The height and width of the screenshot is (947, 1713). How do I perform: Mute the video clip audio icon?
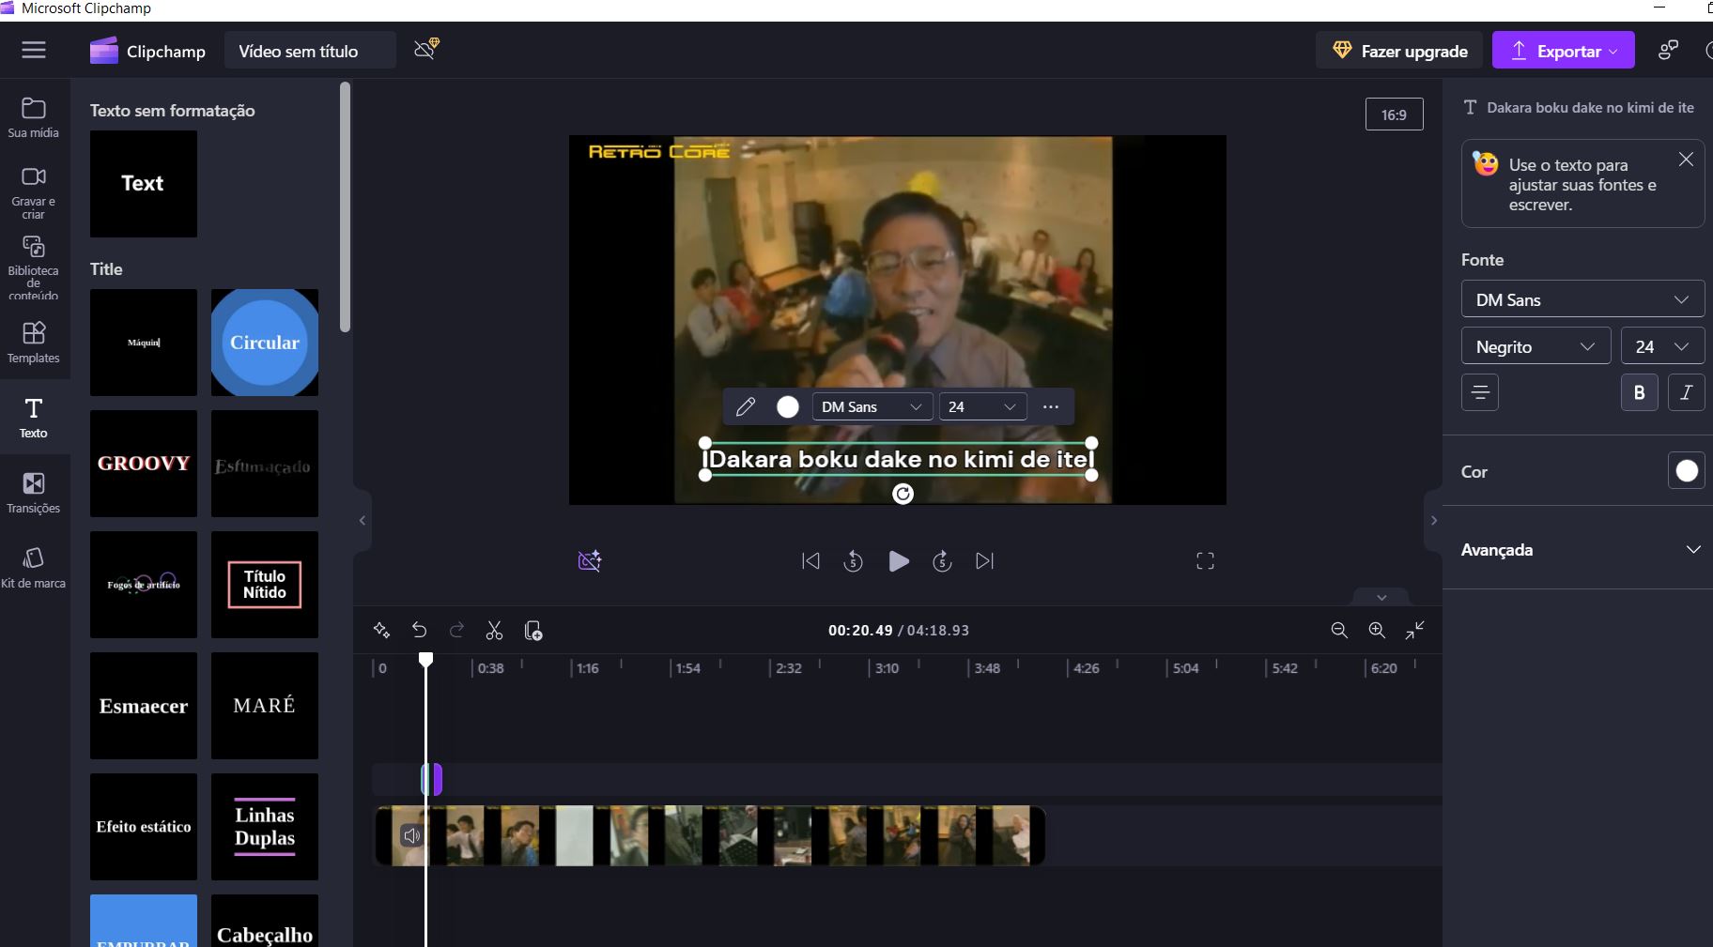(x=411, y=835)
